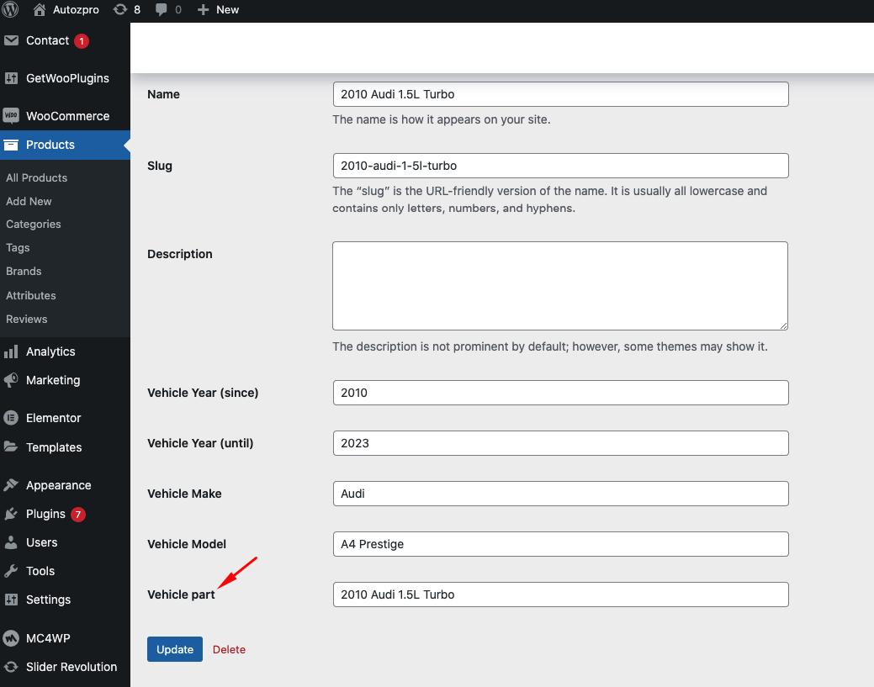The image size is (874, 687).
Task: Click the Contact notification badge 1
Action: coord(82,41)
